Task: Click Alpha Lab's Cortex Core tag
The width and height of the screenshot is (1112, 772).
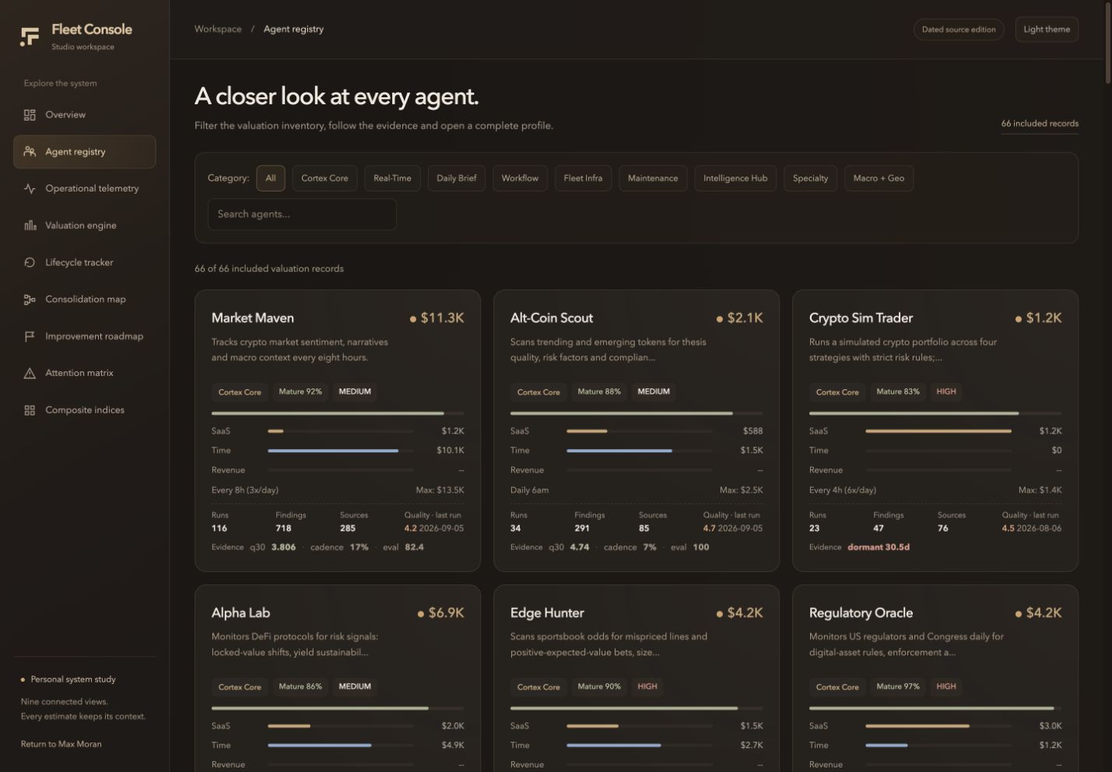Action: tap(240, 686)
